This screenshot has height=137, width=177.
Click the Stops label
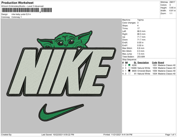(125, 26)
